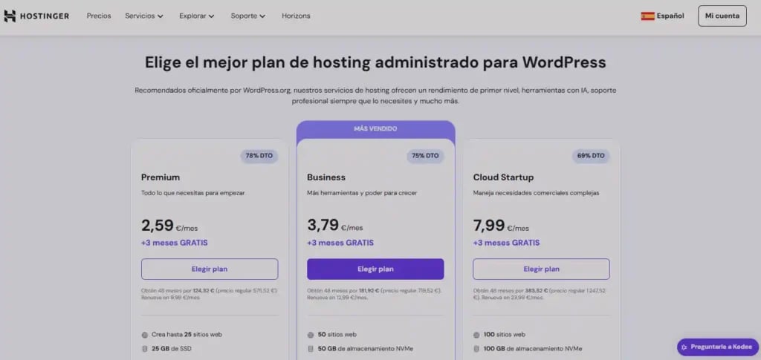This screenshot has height=360, width=761.
Task: Click the Premium plan title
Action: point(161,177)
